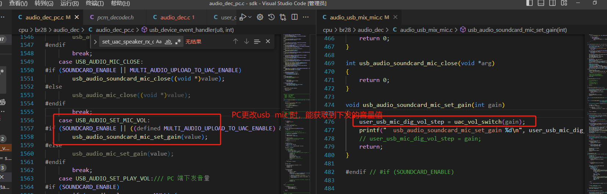Split the left editor to the right
This screenshot has height=194, width=607.
pos(294,17)
